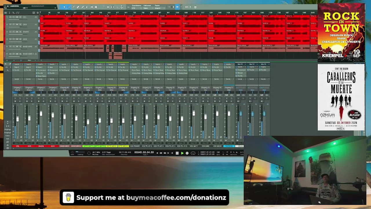This screenshot has height=209, width=371.
Task: Toggle autoscroll arrow button in toolbar
Action: [x=177, y=7]
